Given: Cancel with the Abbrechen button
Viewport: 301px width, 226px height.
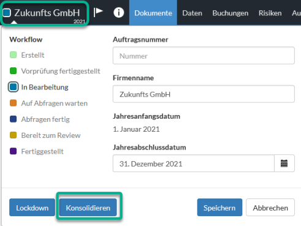Looking at the screenshot, I should pos(270,208).
